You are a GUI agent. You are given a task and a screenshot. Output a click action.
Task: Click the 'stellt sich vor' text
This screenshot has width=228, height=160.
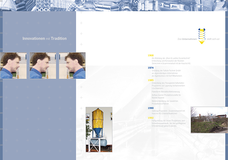(x=213, y=39)
